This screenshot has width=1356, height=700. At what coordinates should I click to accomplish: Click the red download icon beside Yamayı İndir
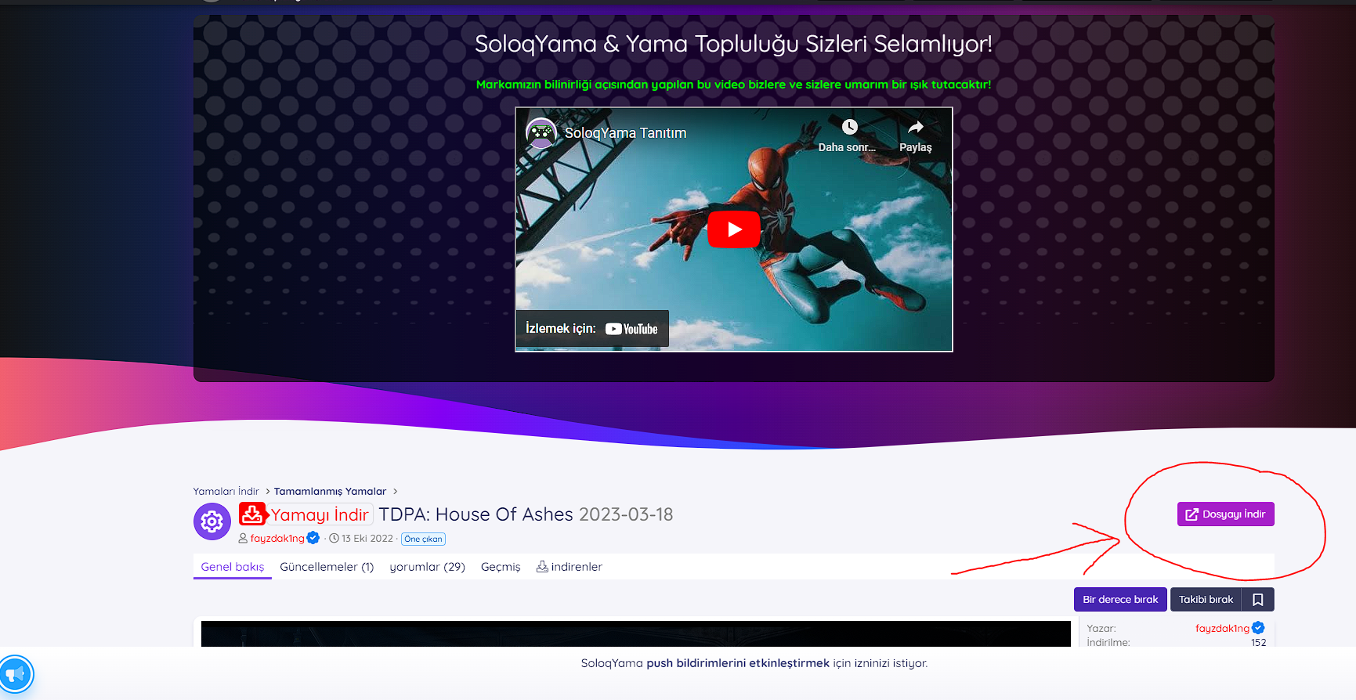(252, 514)
